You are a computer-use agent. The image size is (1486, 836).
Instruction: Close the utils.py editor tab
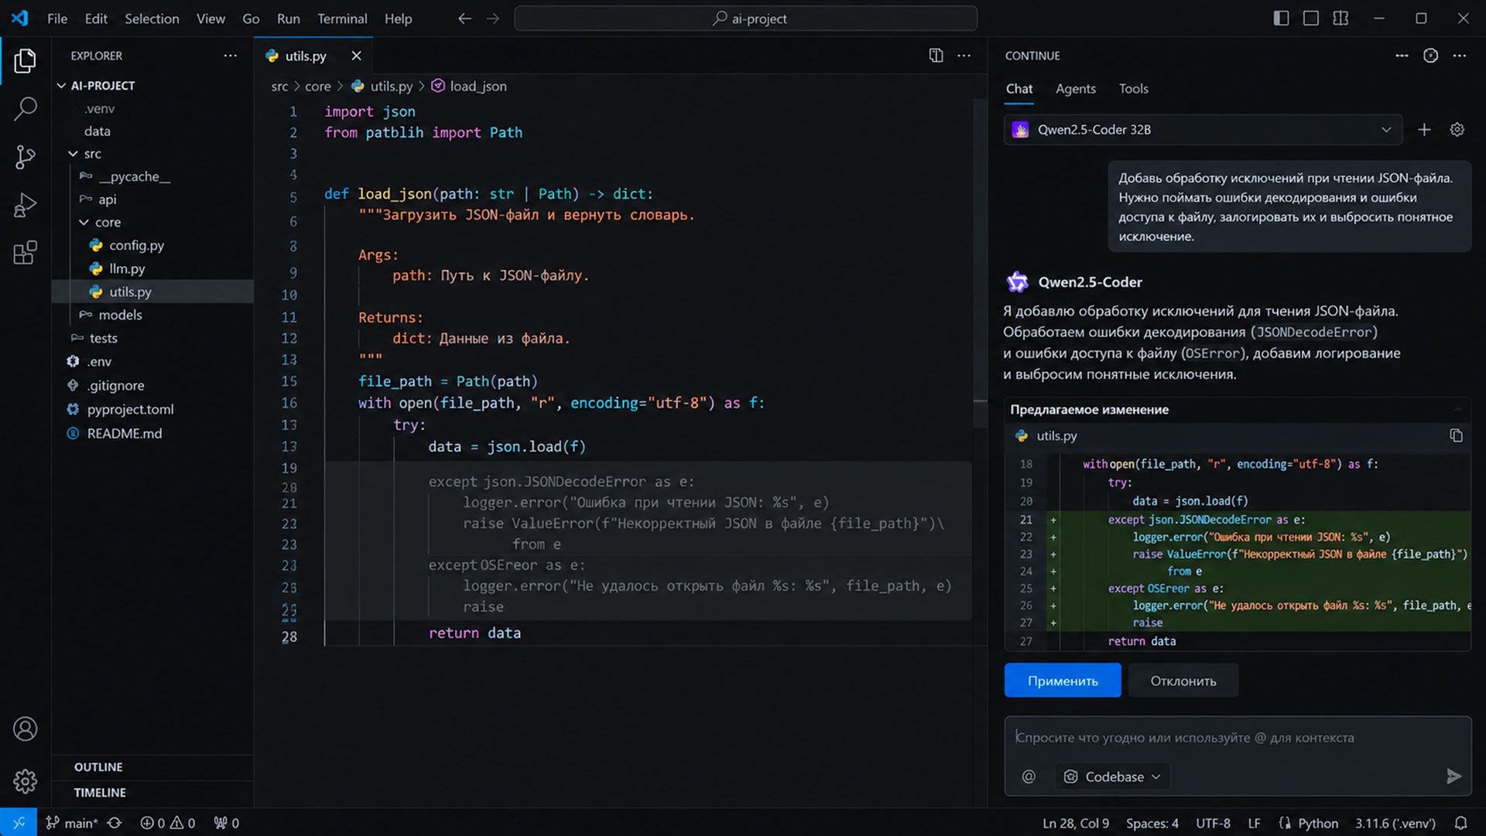pos(356,56)
